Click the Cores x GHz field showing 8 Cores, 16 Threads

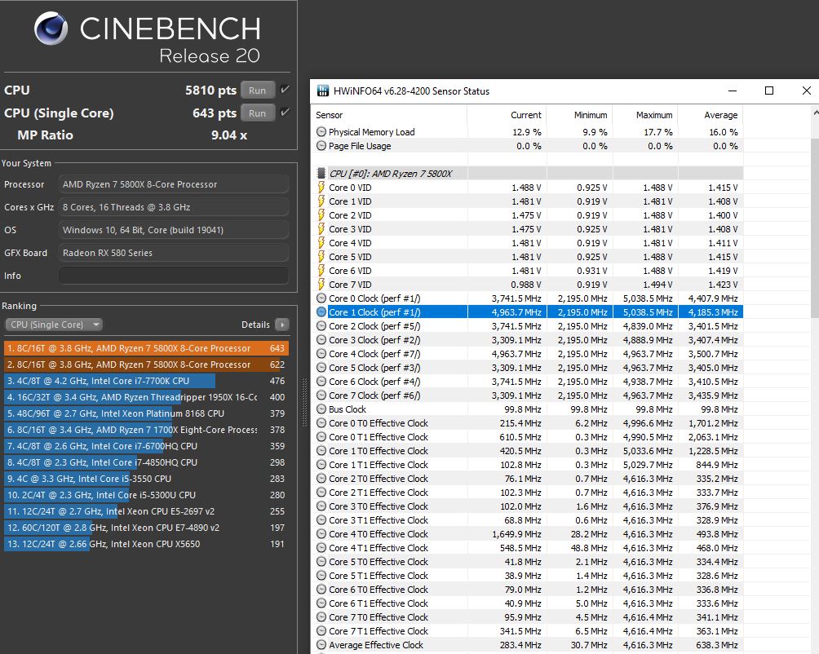coord(174,207)
